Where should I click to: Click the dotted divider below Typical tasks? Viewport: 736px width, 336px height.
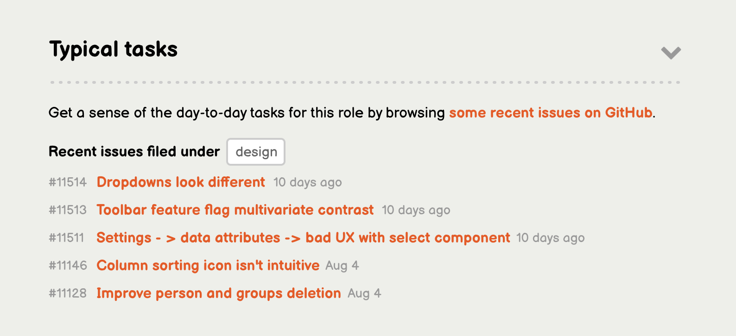(x=364, y=81)
